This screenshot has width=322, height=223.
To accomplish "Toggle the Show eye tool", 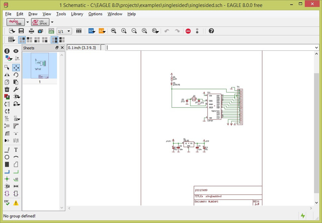I will click(x=16, y=51).
